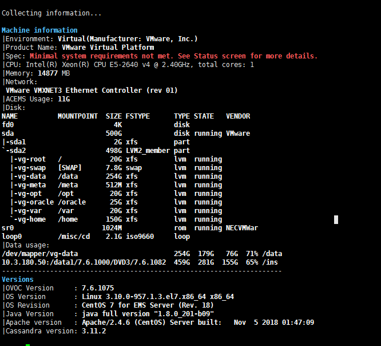Select the sda2 LVM2_member partition entry

[x=16, y=150]
